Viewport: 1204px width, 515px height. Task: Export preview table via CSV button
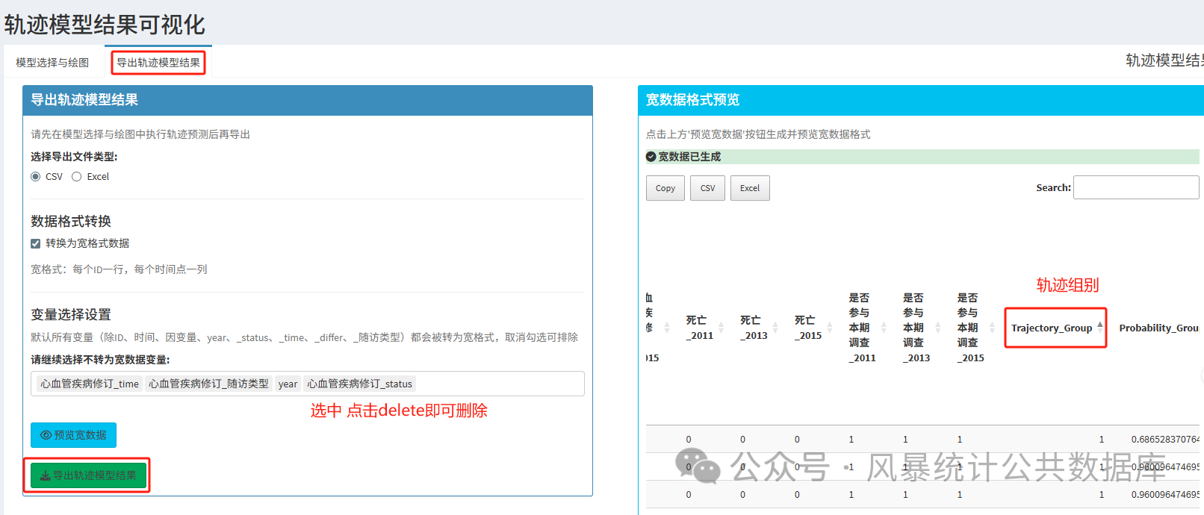click(707, 188)
